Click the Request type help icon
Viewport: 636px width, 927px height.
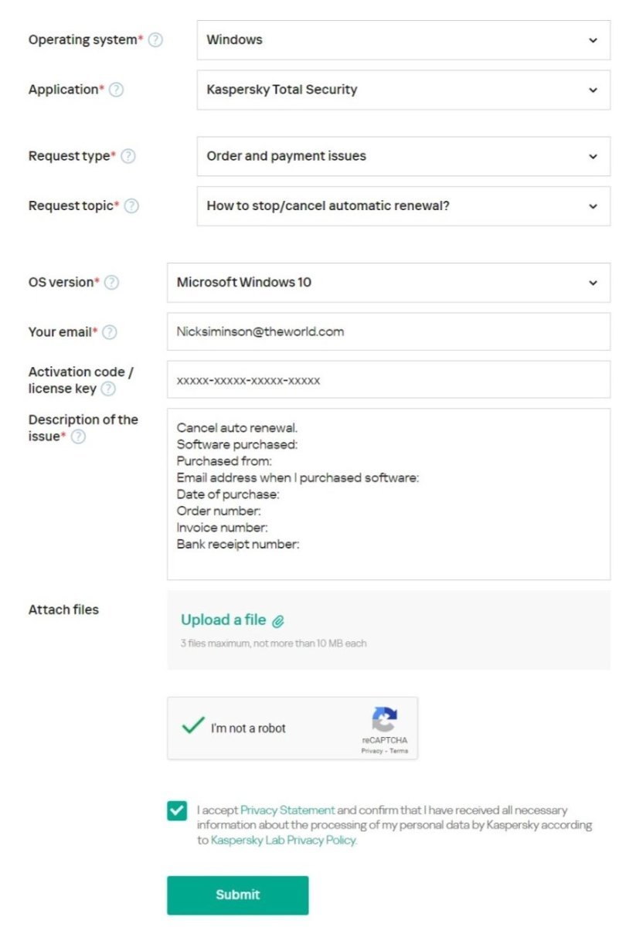[128, 156]
